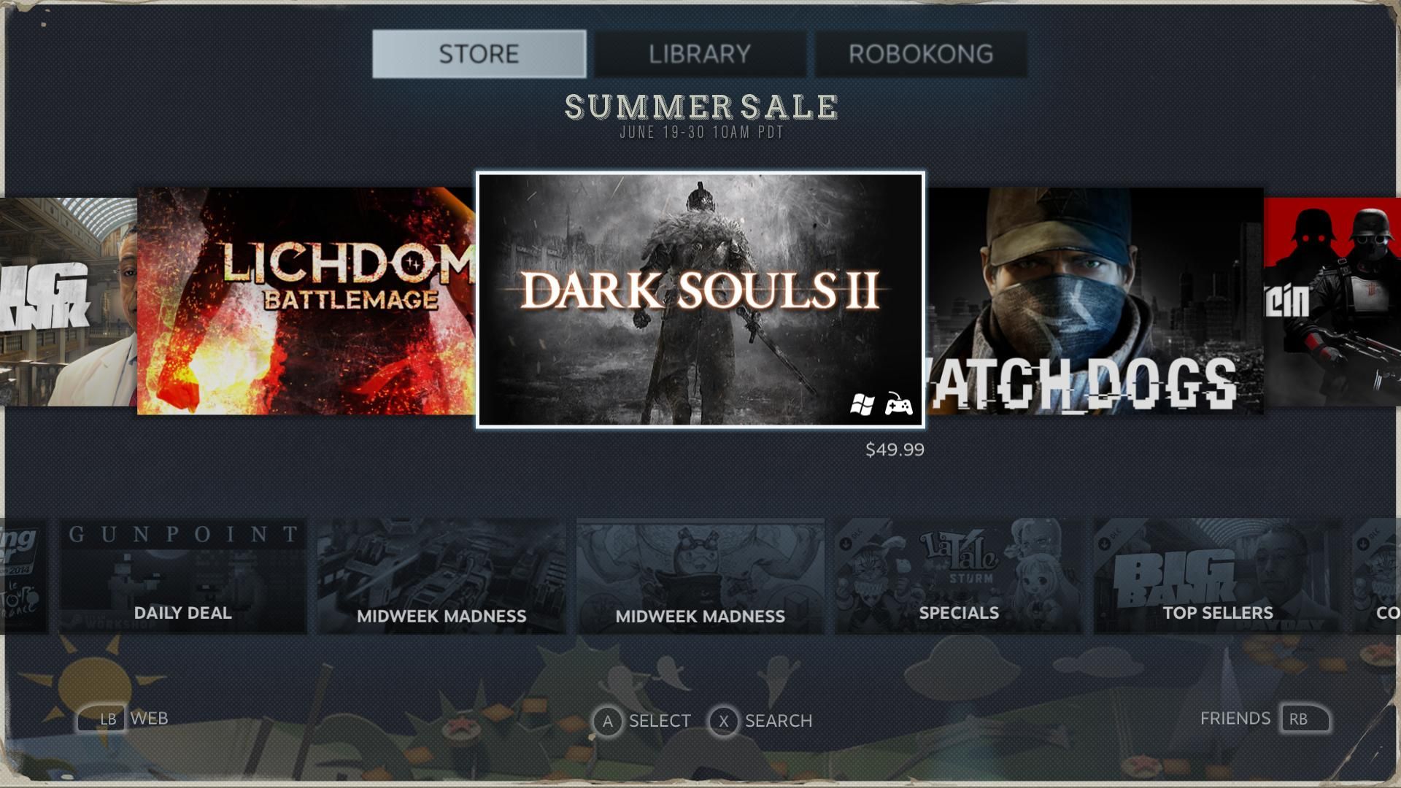Select the Lichdom Battlemage banner
The height and width of the screenshot is (788, 1401).
[x=306, y=301]
